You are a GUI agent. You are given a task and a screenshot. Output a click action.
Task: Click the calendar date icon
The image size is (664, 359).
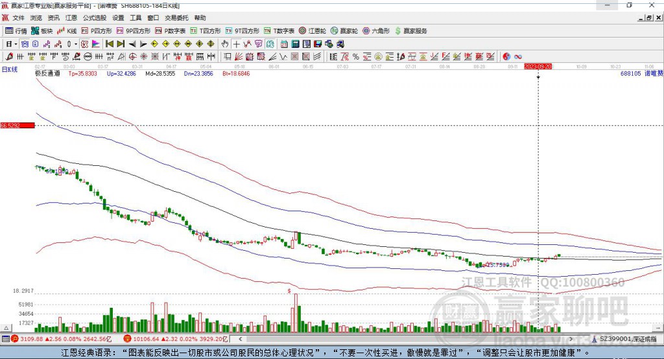click(284, 44)
